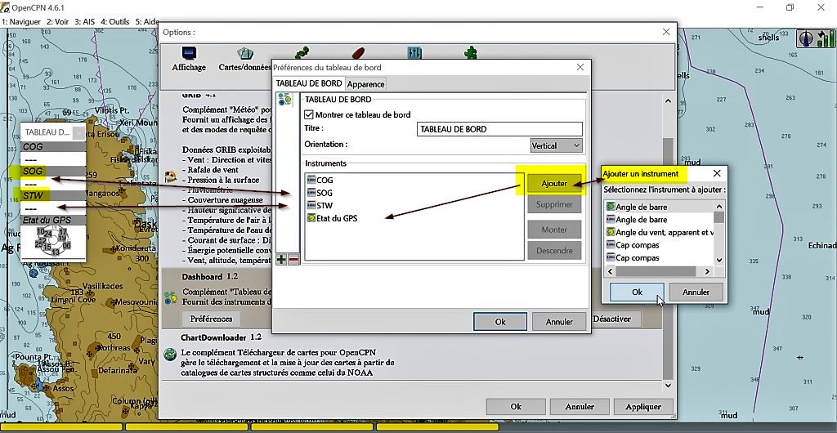Open Dashboard plugin Préférences
The height and width of the screenshot is (433, 837).
[x=212, y=319]
